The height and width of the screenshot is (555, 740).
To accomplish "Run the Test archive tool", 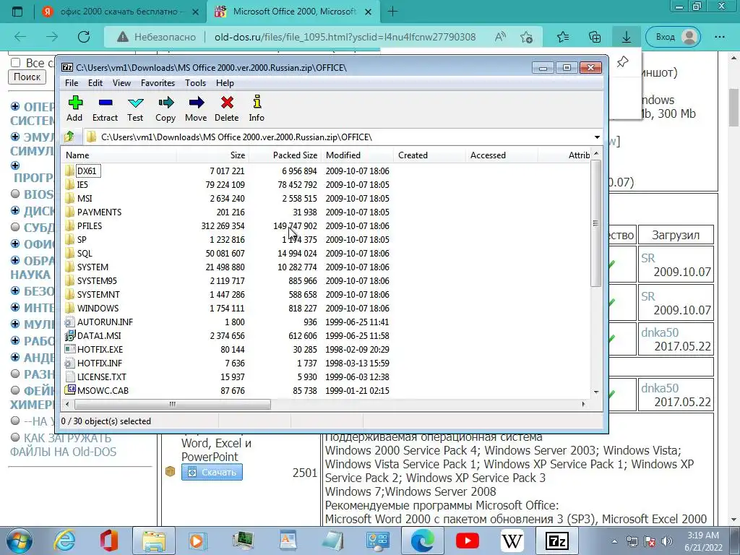I will click(135, 109).
